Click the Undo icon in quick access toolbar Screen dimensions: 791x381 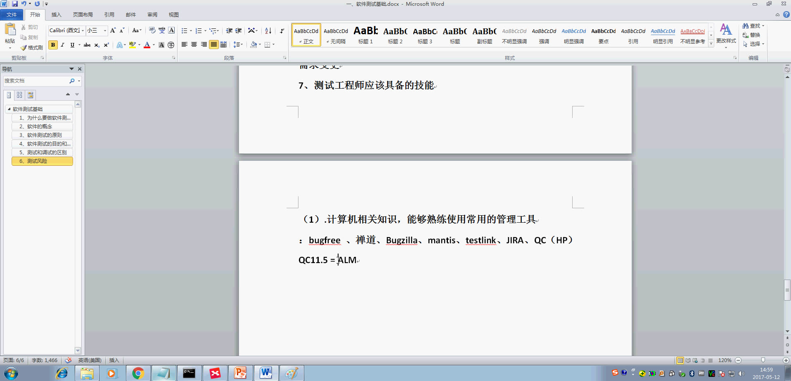(x=24, y=4)
